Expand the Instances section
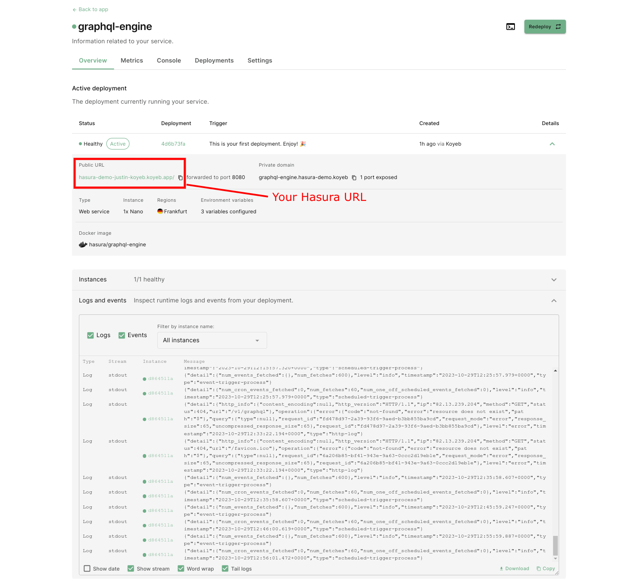This screenshot has width=638, height=586. pos(554,280)
